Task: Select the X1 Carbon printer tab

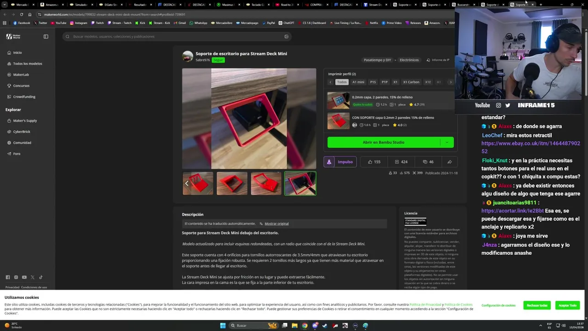Action: click(411, 82)
